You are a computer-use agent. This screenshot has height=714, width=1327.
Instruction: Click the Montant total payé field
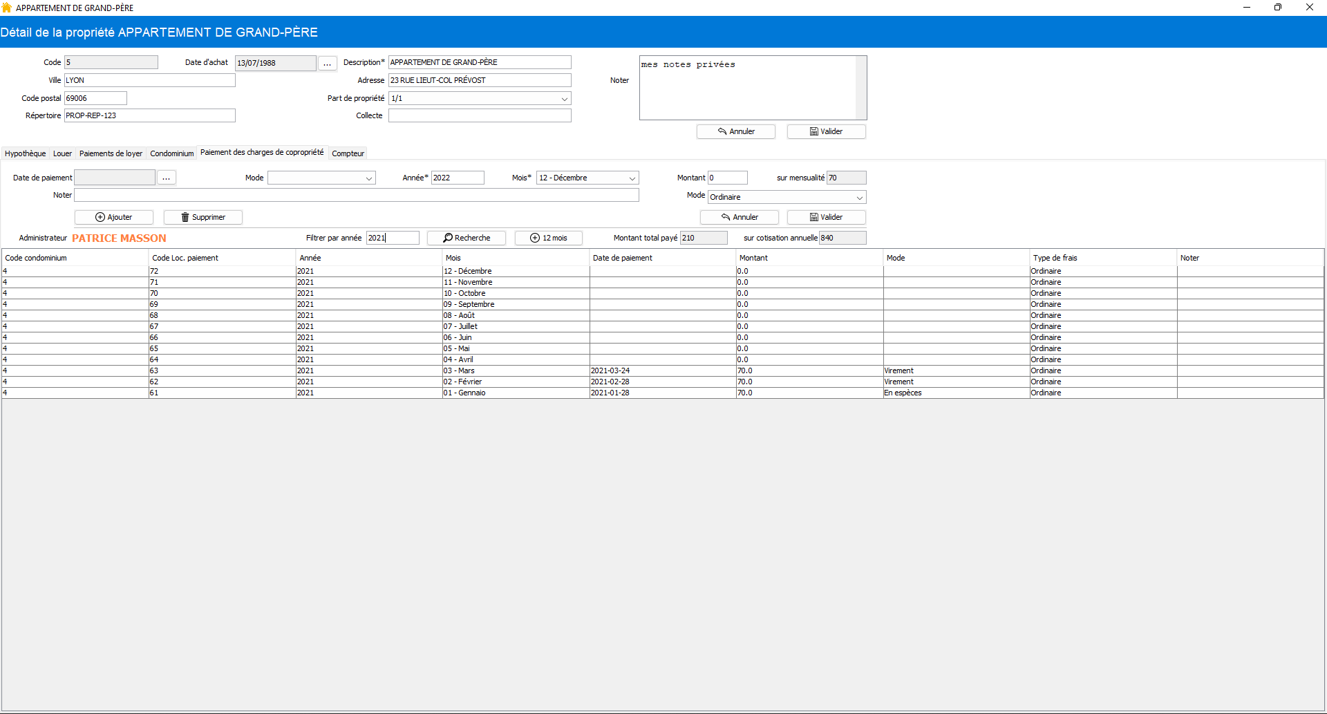(x=704, y=238)
